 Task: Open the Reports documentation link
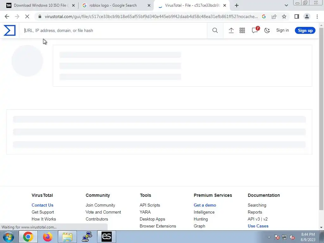(255, 212)
